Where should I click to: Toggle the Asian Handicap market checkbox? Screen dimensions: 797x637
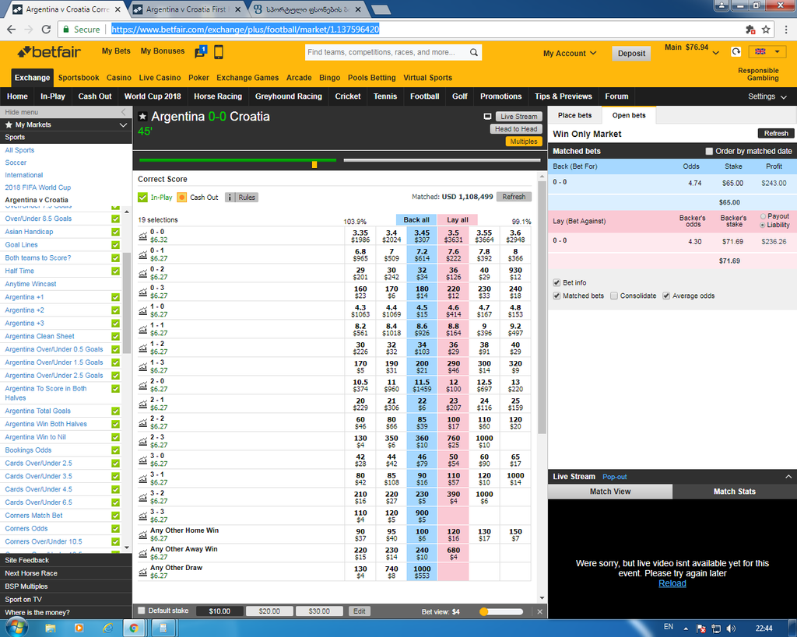[x=115, y=232]
